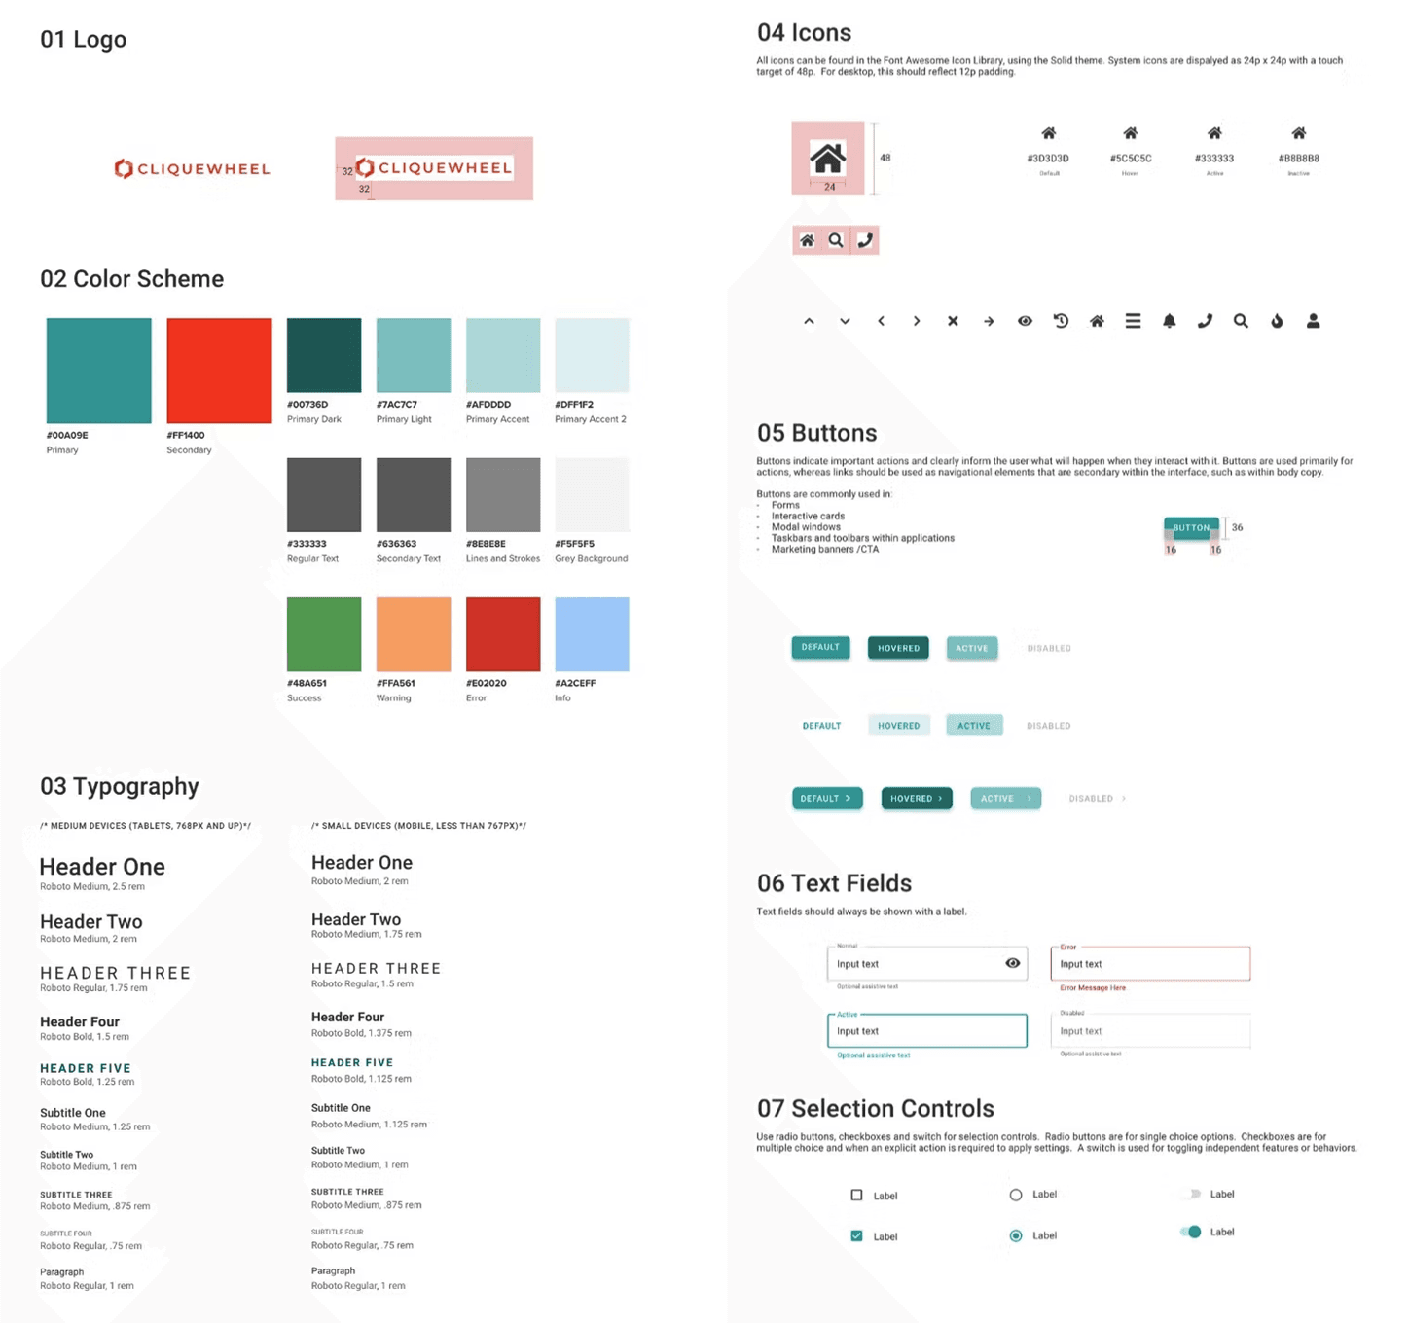The height and width of the screenshot is (1323, 1409).
Task: Uncheck the checked teal Label checkbox
Action: (x=856, y=1236)
